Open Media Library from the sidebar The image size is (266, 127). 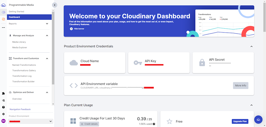19,42
